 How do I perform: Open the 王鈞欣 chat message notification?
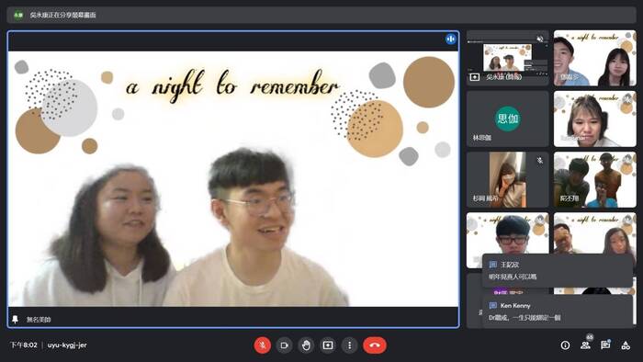(x=558, y=270)
